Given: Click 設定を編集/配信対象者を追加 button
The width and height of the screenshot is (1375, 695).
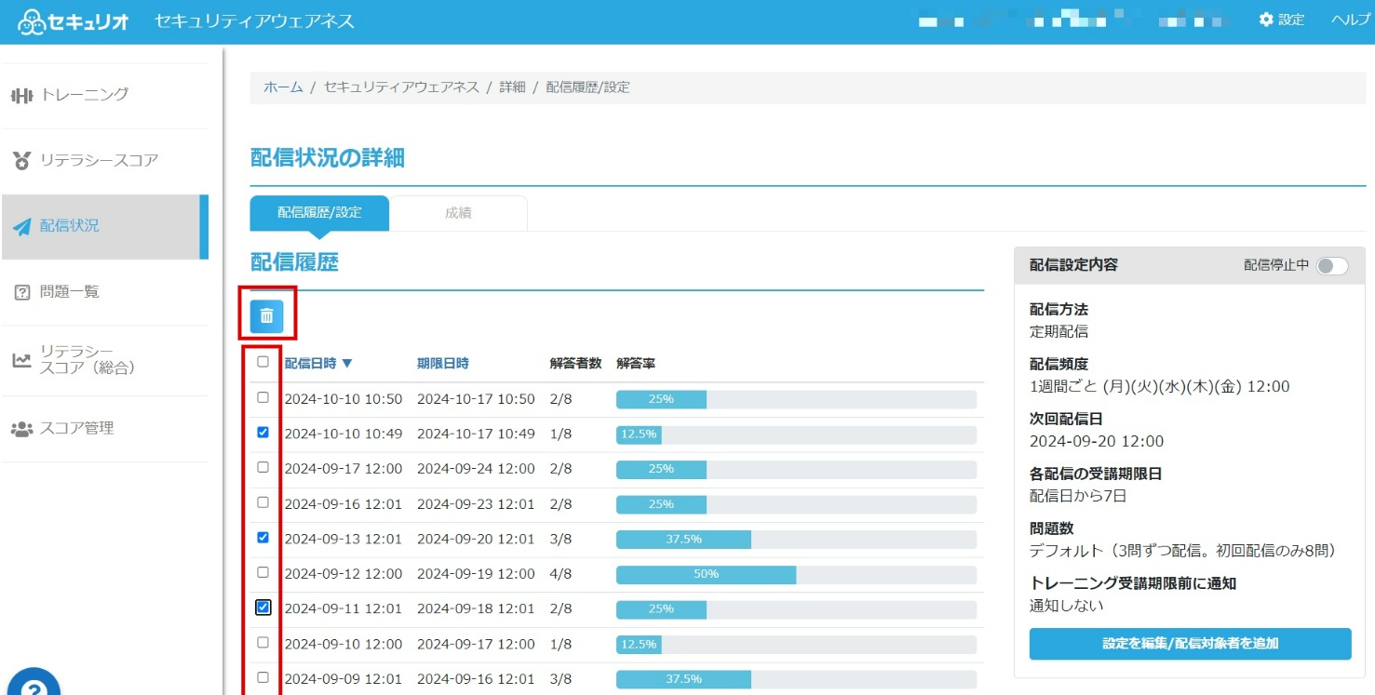Looking at the screenshot, I should tap(1190, 644).
